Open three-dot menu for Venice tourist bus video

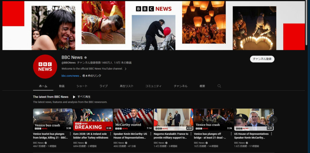(71, 134)
